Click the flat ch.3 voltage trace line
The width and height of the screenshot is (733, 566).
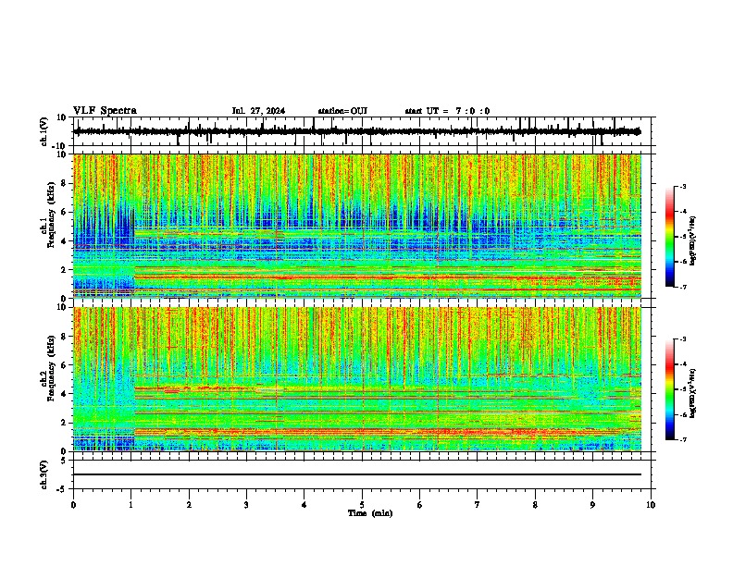click(357, 474)
